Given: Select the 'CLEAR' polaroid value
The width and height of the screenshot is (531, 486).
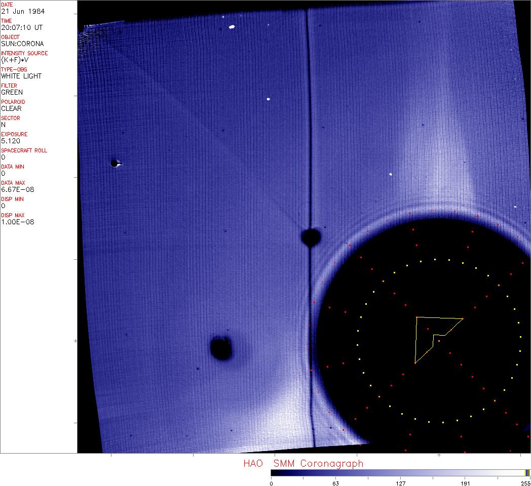Looking at the screenshot, I should pos(11,108).
